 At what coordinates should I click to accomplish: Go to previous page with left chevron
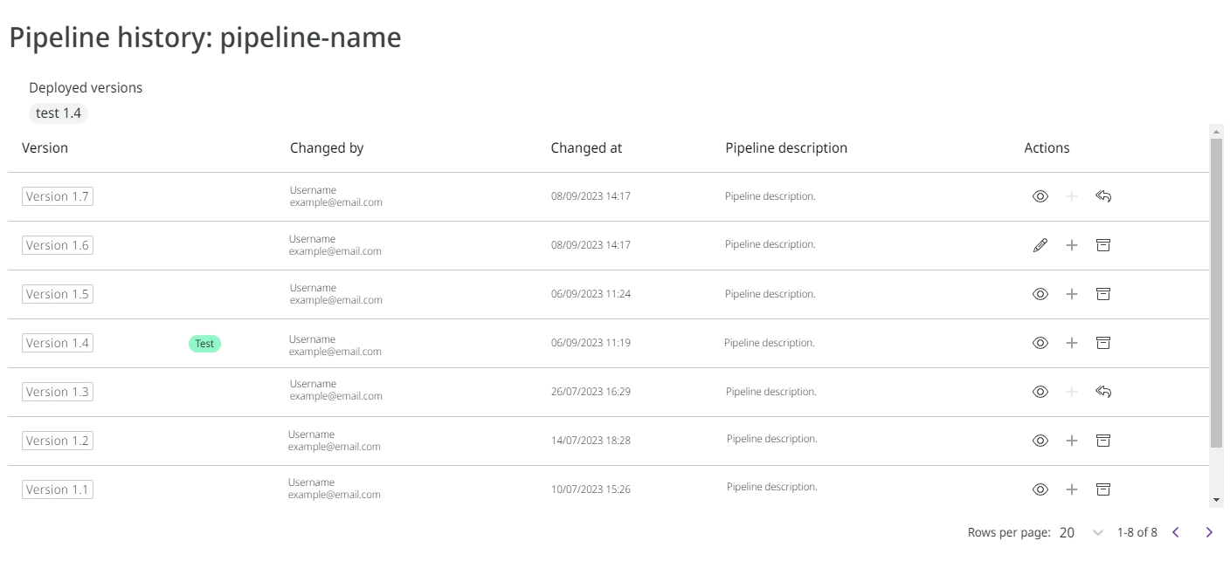point(1176,532)
